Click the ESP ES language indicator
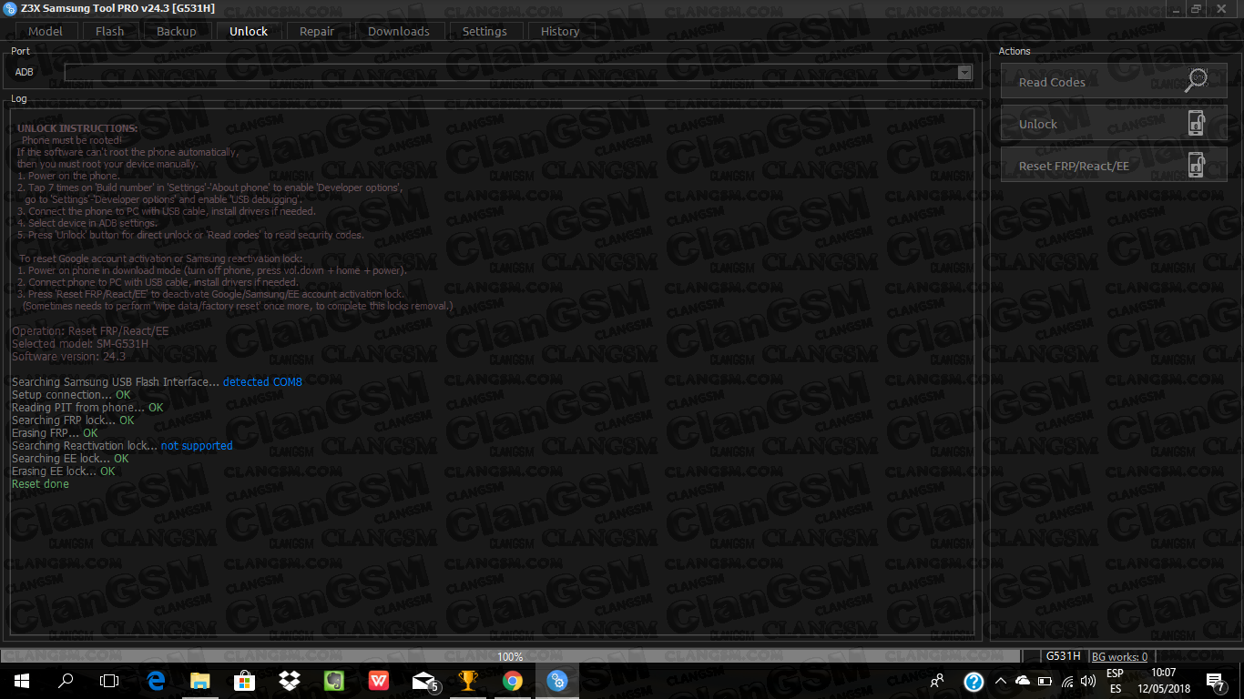1244x699 pixels. (1115, 681)
